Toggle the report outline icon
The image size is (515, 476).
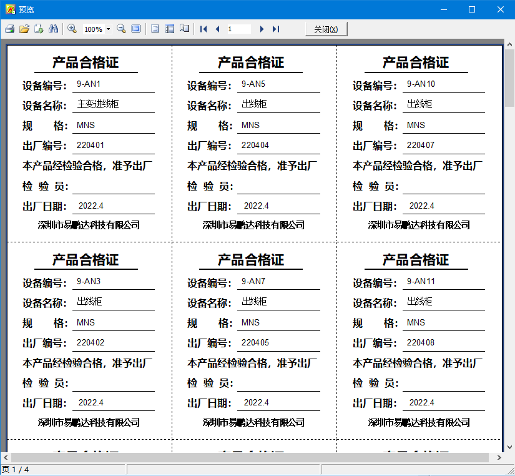[155, 29]
